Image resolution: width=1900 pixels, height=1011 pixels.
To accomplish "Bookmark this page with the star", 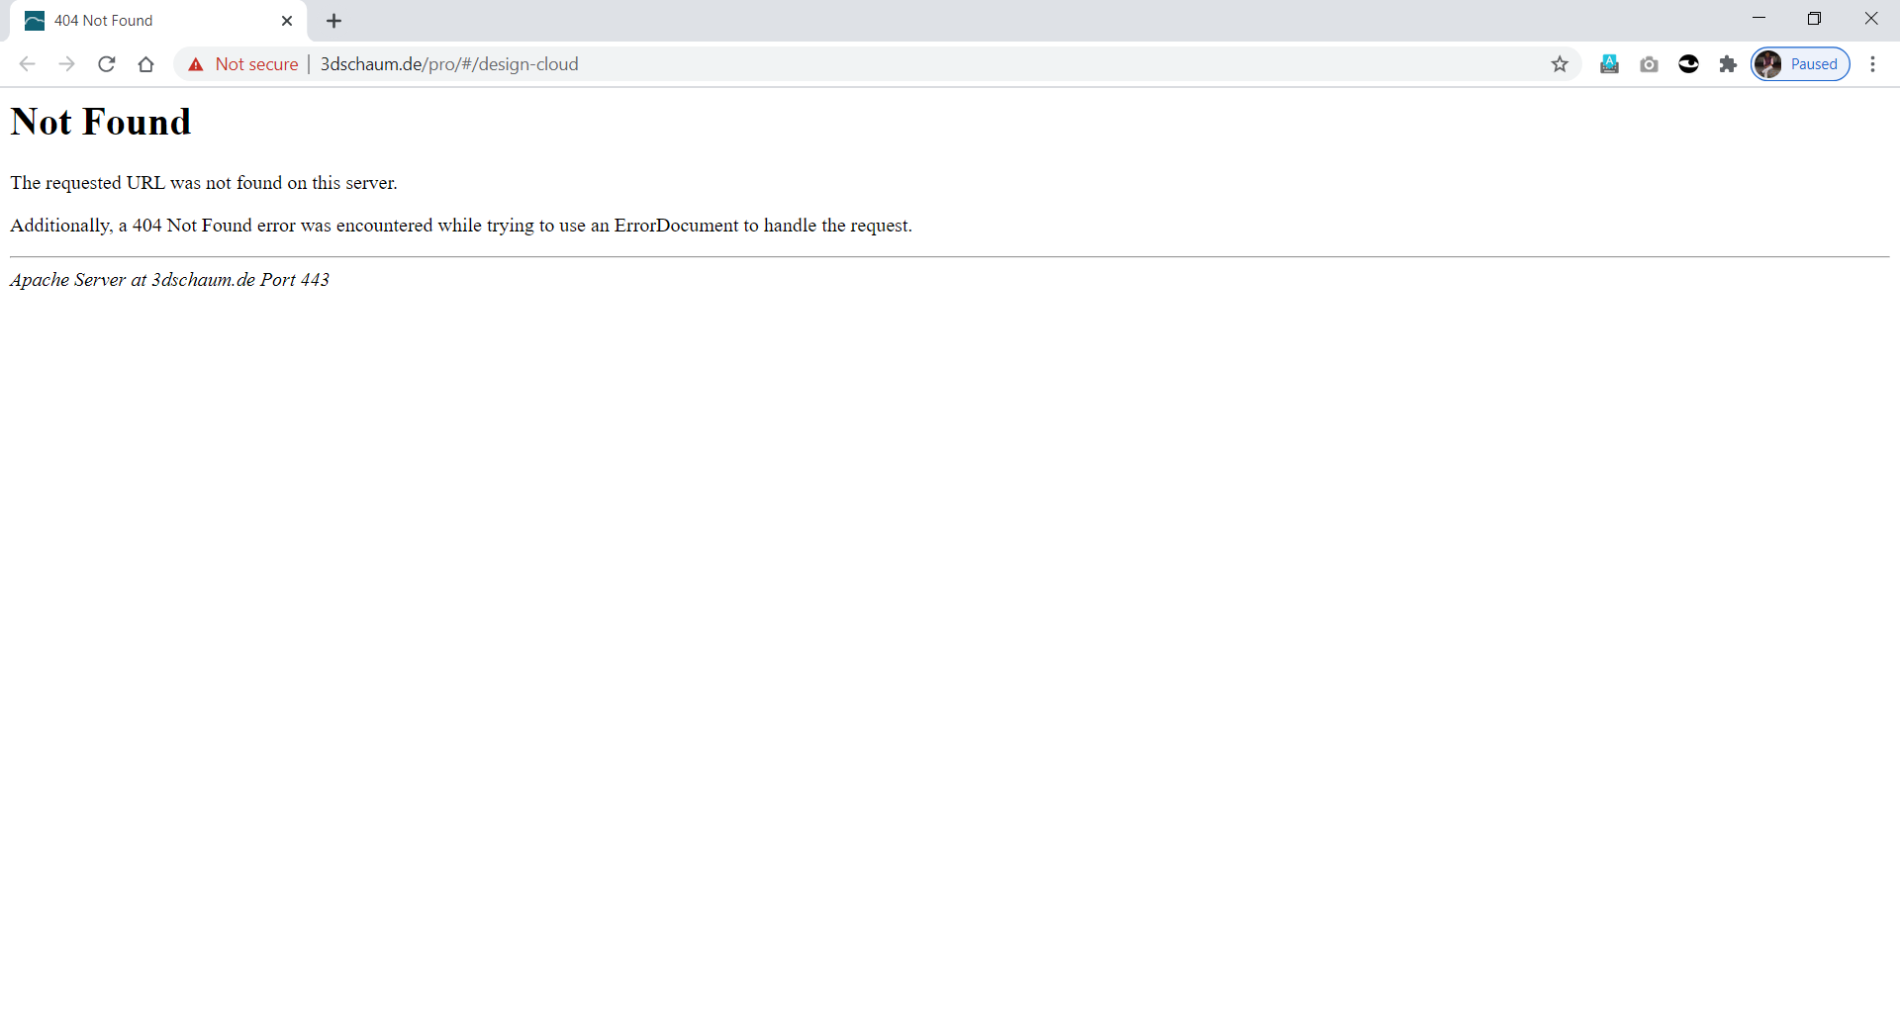I will pyautogui.click(x=1560, y=64).
